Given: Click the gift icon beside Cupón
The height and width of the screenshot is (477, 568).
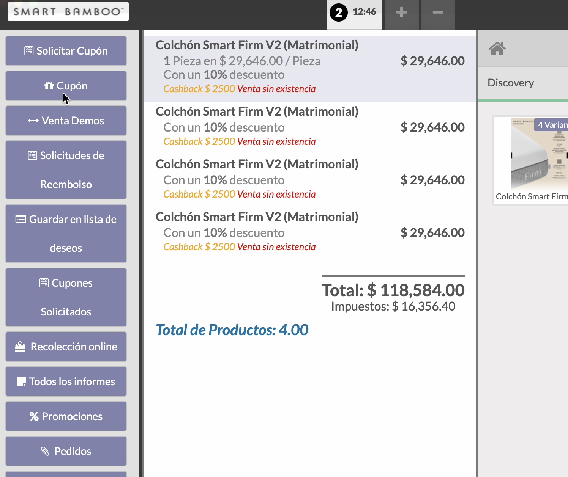Looking at the screenshot, I should [x=49, y=86].
